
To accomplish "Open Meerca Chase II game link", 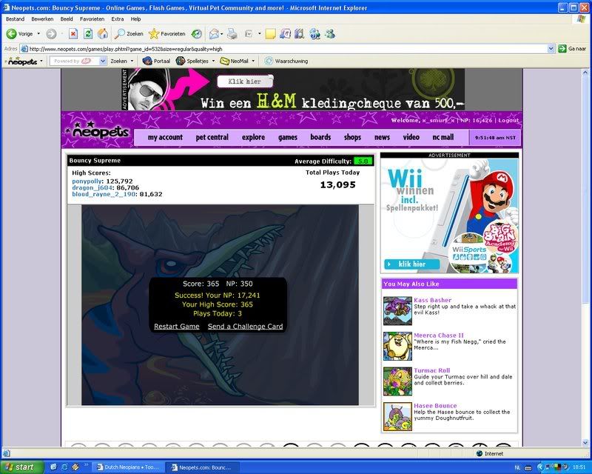I will click(439, 336).
